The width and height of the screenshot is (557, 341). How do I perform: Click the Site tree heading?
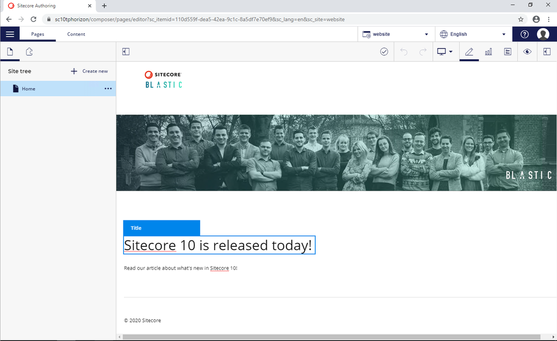click(19, 71)
